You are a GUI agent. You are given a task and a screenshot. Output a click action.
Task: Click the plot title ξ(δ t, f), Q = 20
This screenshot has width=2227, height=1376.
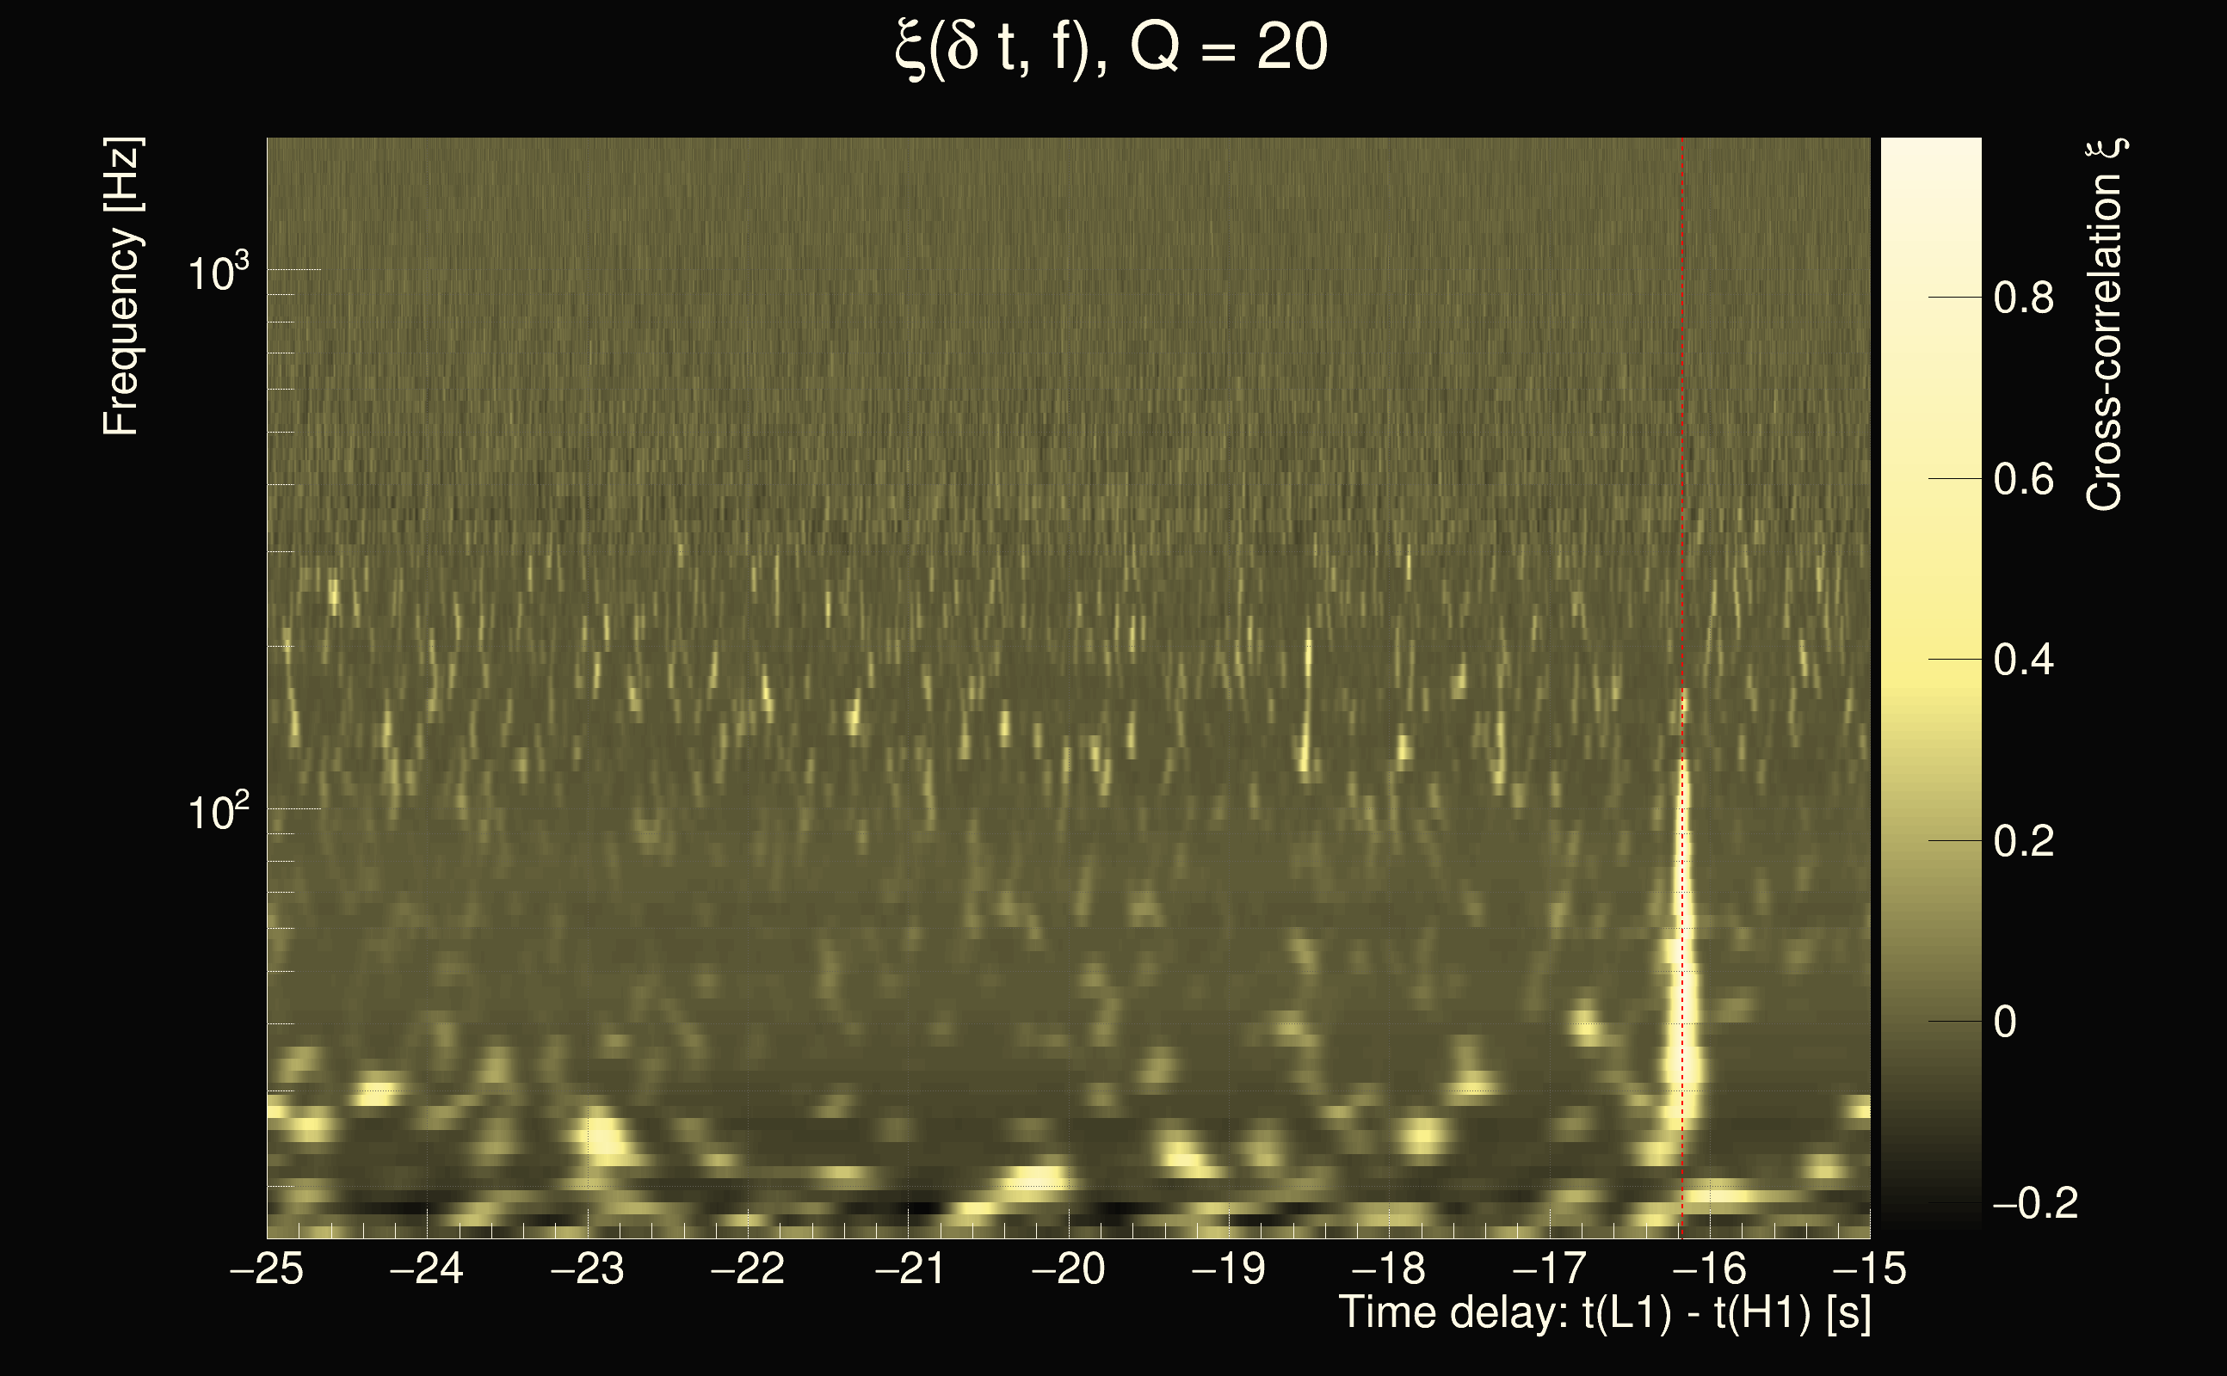(1112, 47)
